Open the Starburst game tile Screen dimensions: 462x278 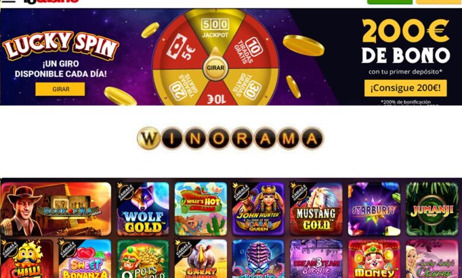coord(374,209)
